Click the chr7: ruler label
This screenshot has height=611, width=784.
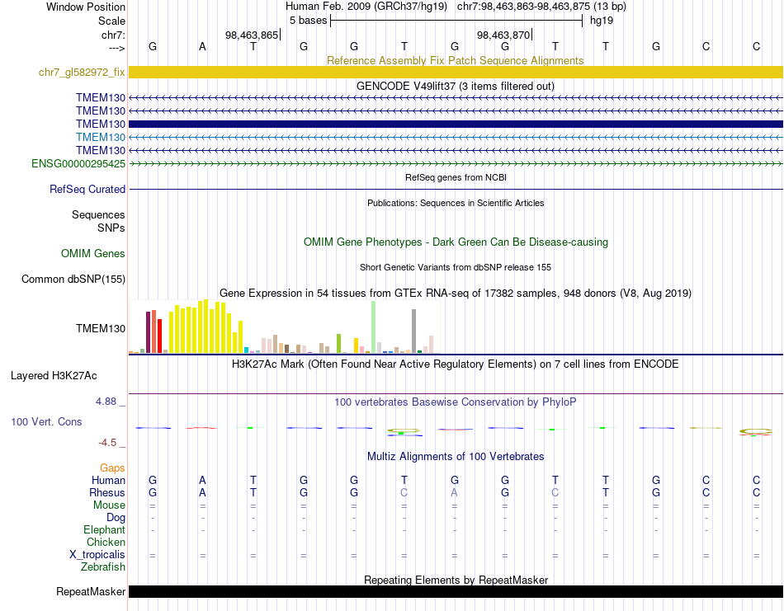113,35
